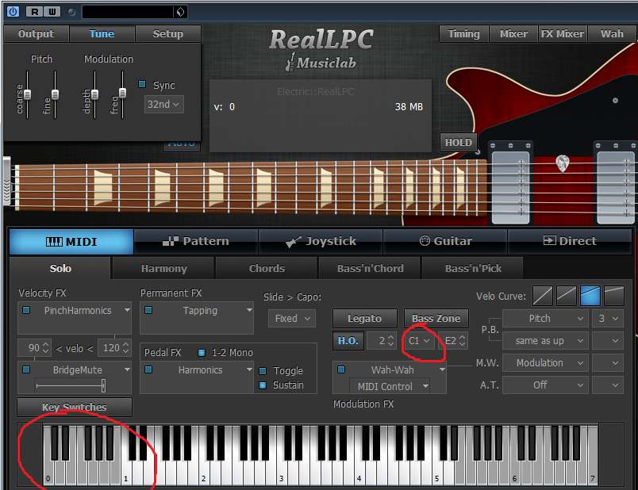This screenshot has width=638, height=490.
Task: Check the Toggle pedal option
Action: (263, 370)
